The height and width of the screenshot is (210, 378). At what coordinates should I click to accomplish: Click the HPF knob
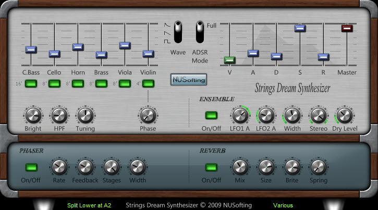pos(59,115)
